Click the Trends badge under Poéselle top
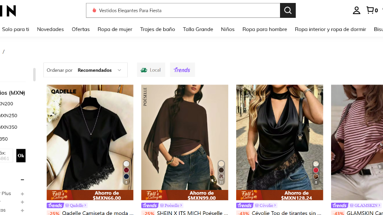 pos(150,206)
